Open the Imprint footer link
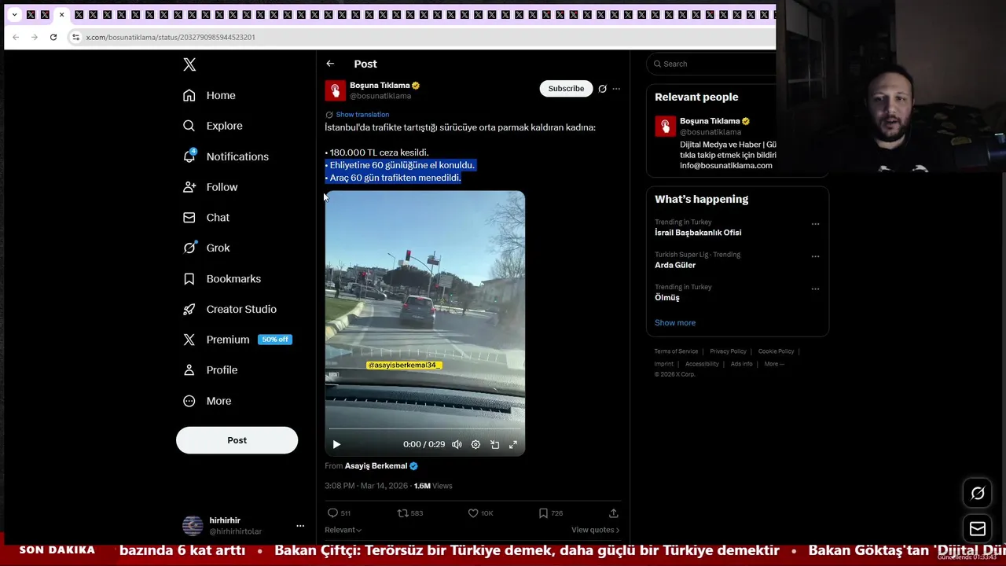 (664, 364)
